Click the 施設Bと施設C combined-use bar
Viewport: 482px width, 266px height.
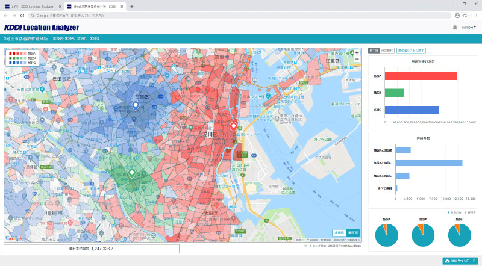click(x=402, y=176)
